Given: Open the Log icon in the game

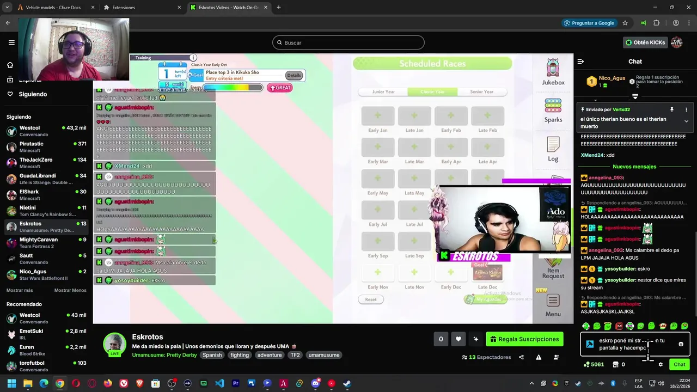Looking at the screenshot, I should tap(553, 149).
